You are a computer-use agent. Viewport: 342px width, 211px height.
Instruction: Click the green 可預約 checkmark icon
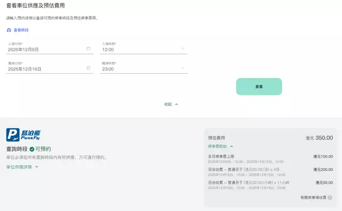click(32, 149)
